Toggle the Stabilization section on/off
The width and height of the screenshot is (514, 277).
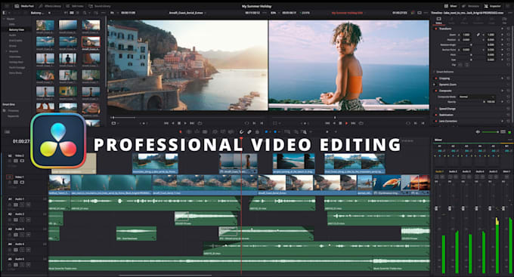pyautogui.click(x=436, y=115)
